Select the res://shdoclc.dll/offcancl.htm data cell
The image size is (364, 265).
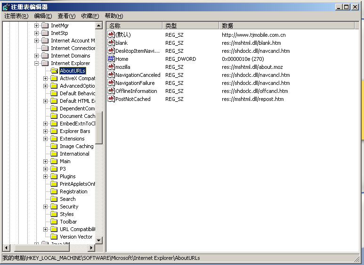(255, 91)
